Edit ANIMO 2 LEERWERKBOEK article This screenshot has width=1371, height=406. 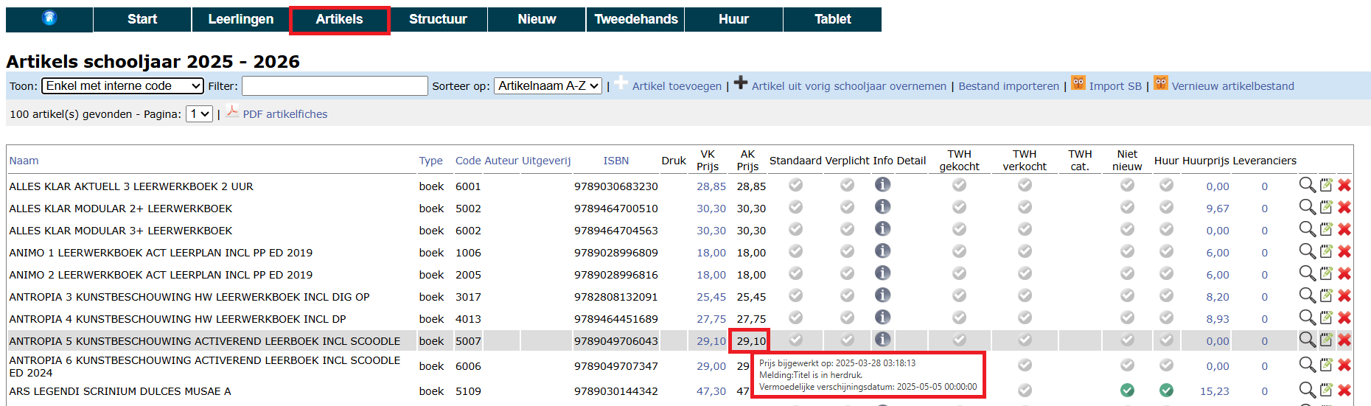[x=1326, y=274]
